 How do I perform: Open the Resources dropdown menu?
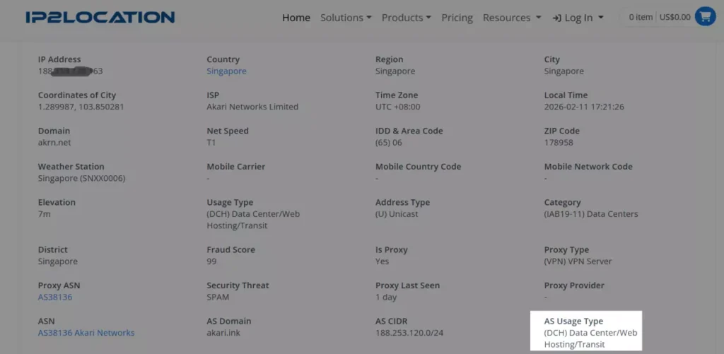[512, 18]
